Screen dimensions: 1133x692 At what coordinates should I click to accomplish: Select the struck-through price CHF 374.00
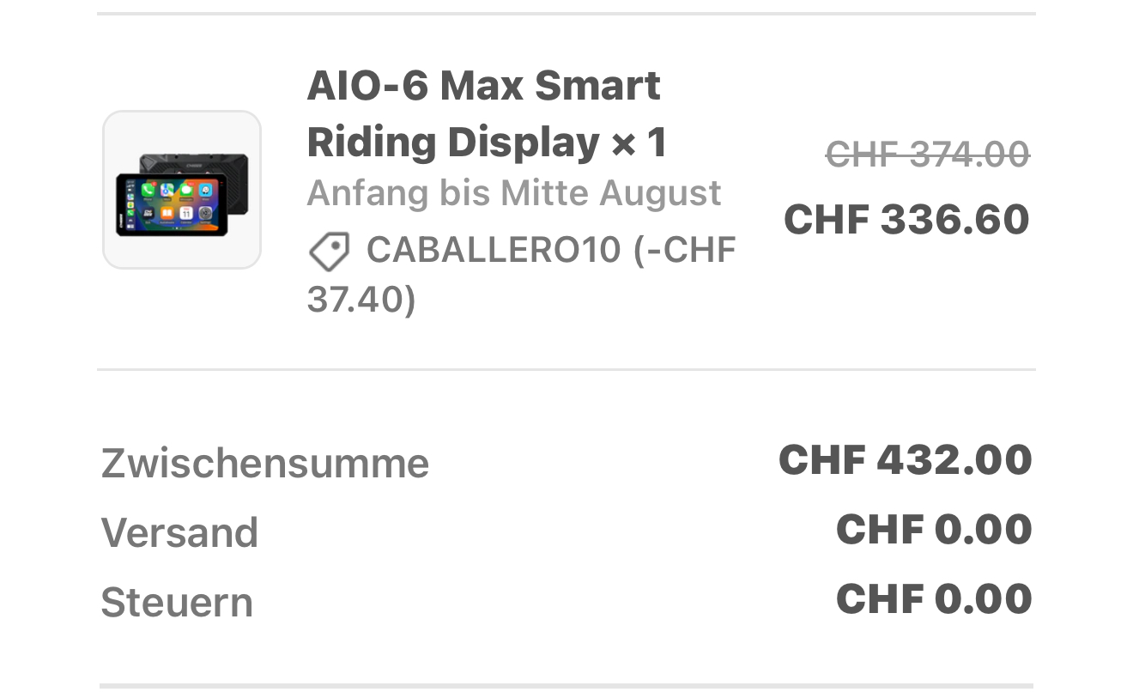click(x=928, y=155)
